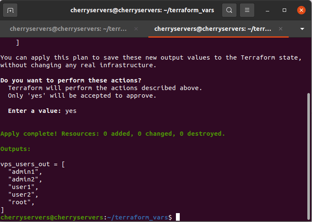The width and height of the screenshot is (312, 222).
Task: Maximize the terminal window
Action: (x=284, y=10)
